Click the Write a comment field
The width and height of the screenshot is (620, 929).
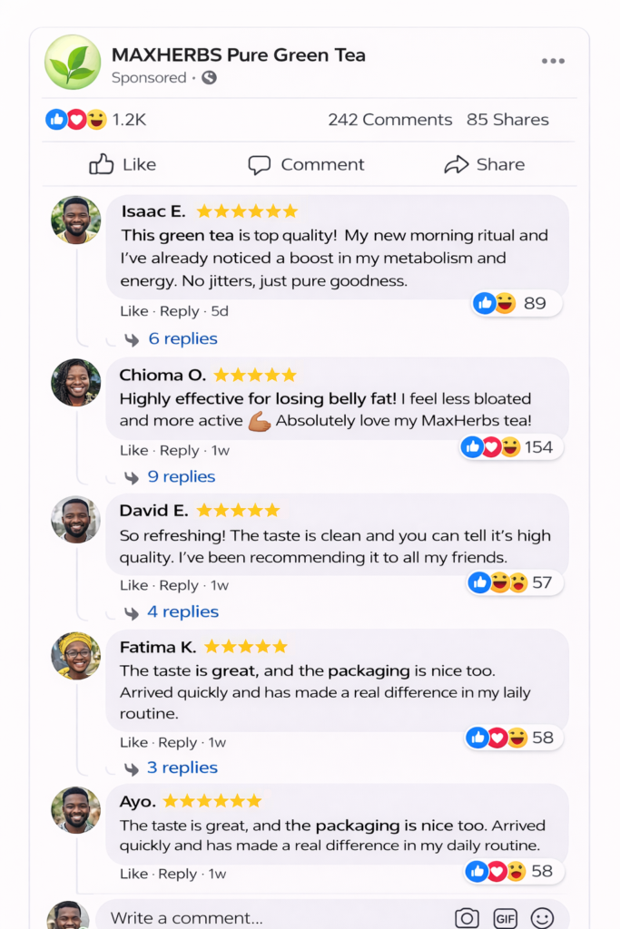click(x=272, y=917)
